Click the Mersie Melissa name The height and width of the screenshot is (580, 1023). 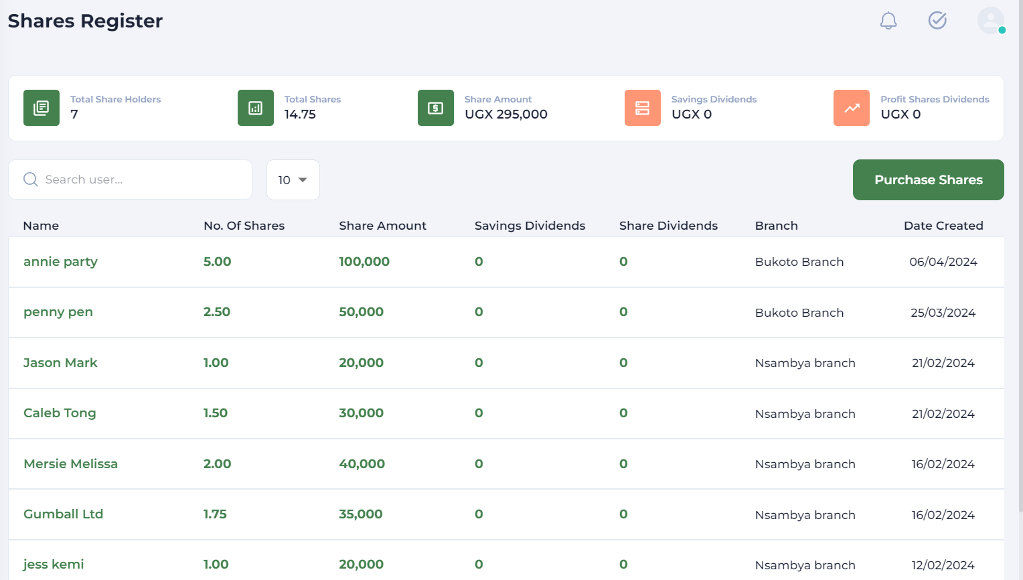click(x=70, y=464)
